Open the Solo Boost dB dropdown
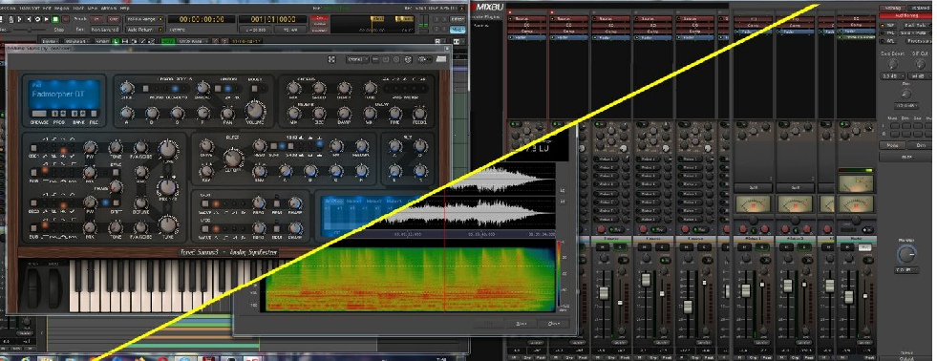Image resolution: width=937 pixels, height=361 pixels. [893, 75]
